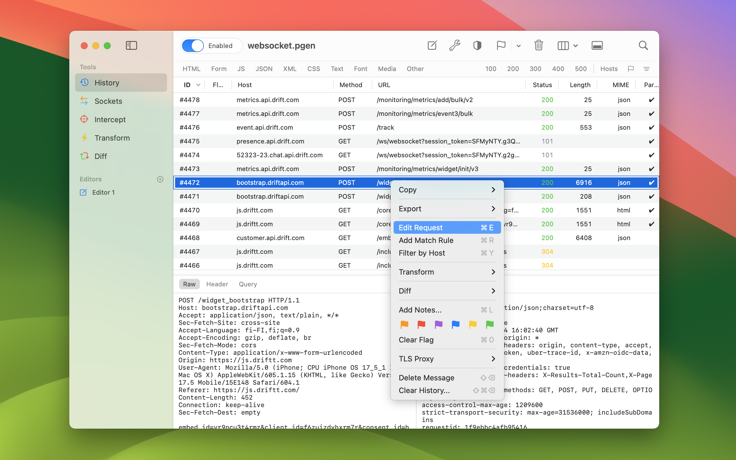Choose Edit Request menu item
The width and height of the screenshot is (736, 460).
pos(447,228)
